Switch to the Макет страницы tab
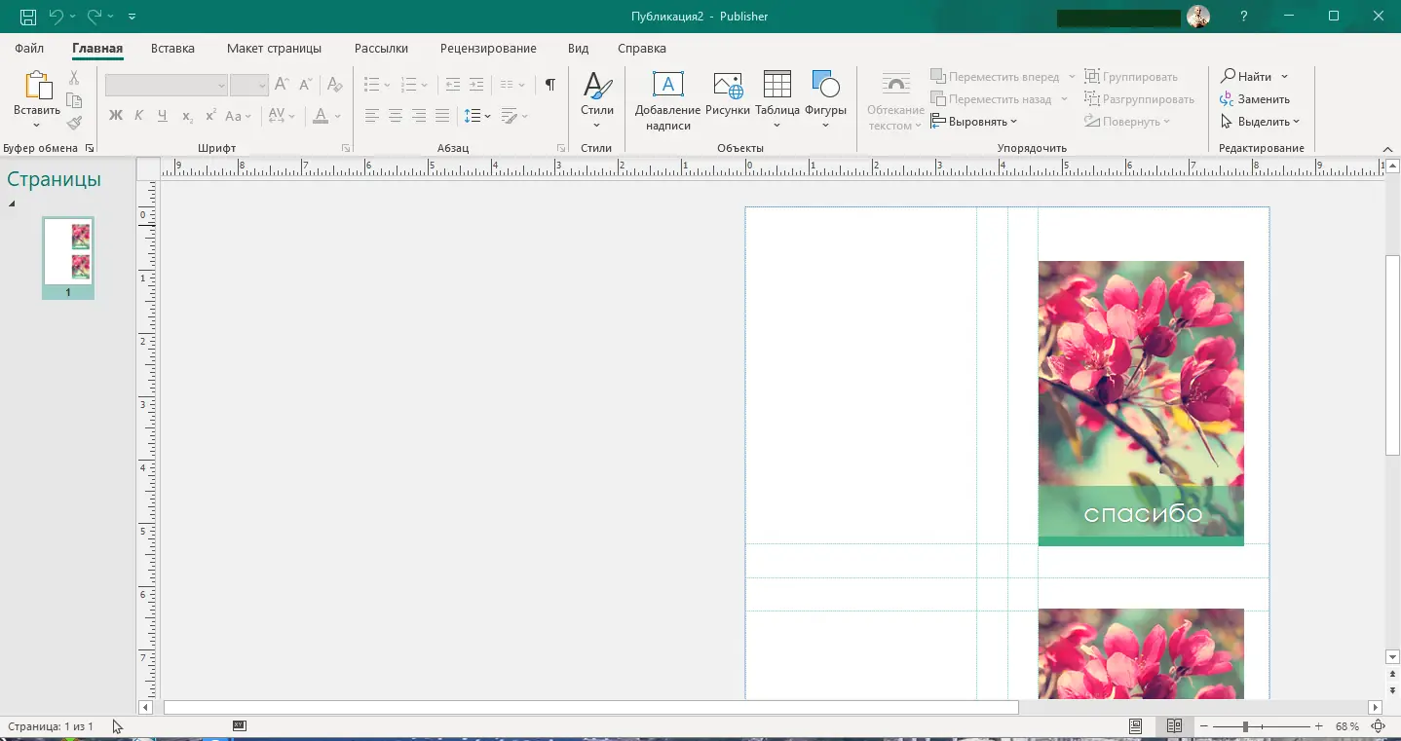The image size is (1401, 741). point(274,48)
